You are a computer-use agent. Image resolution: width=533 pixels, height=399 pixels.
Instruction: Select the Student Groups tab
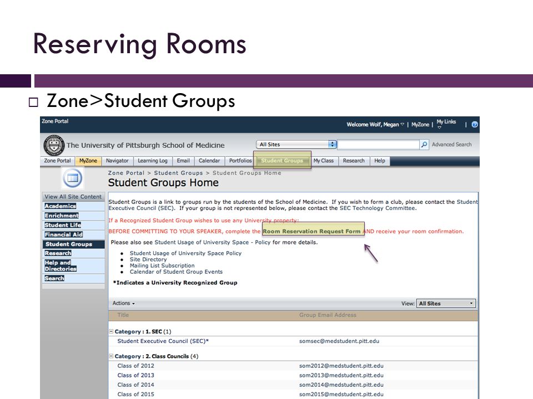click(x=282, y=161)
